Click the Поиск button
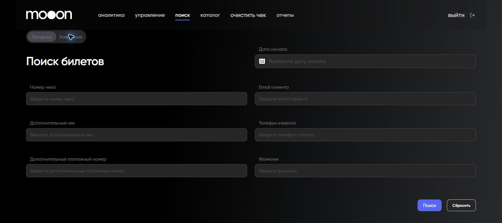The height and width of the screenshot is (223, 502). [430, 205]
